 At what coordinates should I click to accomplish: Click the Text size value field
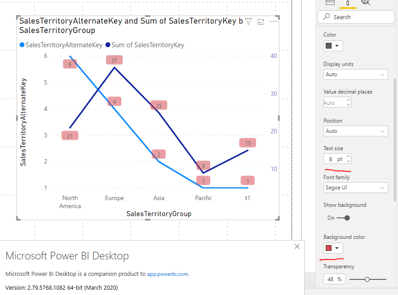(x=334, y=159)
